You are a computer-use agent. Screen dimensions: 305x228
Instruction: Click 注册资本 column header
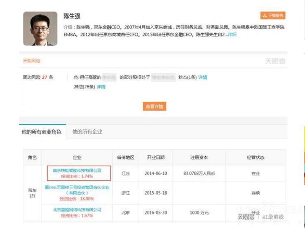[199, 157]
